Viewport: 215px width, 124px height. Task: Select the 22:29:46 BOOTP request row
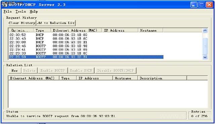tap(86, 46)
